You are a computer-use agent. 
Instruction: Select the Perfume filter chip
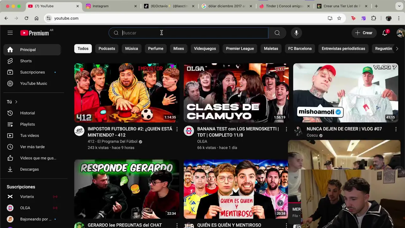point(156,48)
